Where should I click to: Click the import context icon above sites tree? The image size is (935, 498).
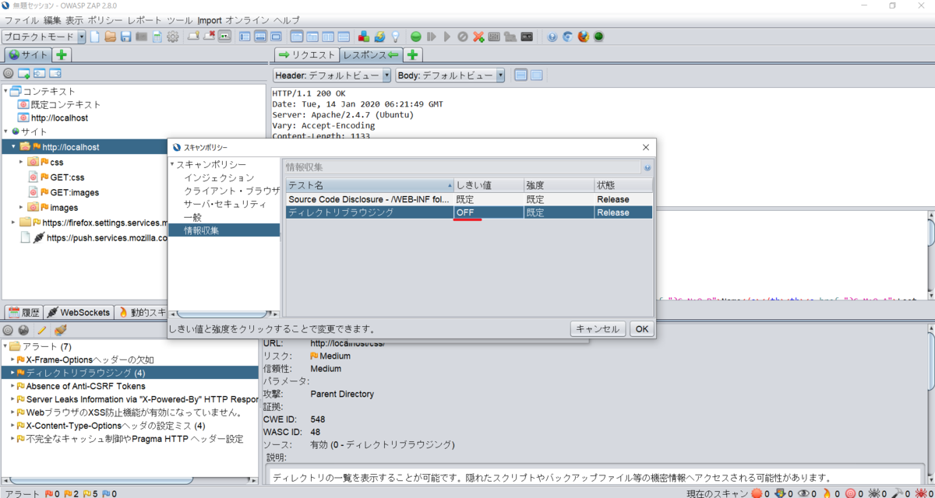[39, 74]
